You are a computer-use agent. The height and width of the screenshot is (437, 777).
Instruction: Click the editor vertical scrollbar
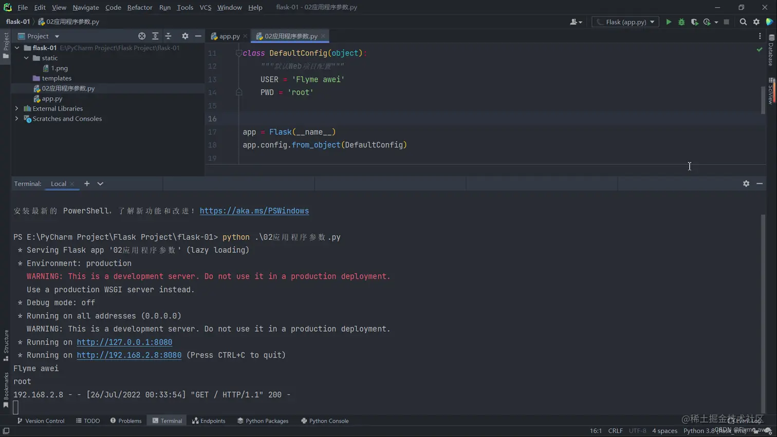click(763, 100)
